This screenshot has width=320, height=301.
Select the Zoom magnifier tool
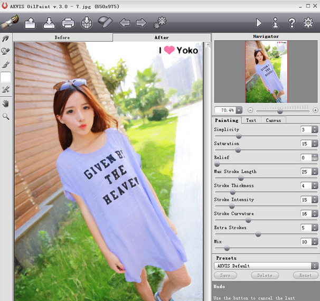[6, 116]
